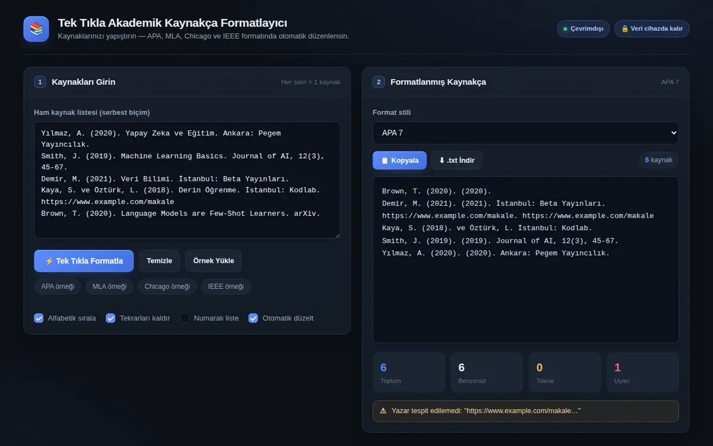713x446 pixels.
Task: Click inside the raw source list textarea
Action: 187,180
